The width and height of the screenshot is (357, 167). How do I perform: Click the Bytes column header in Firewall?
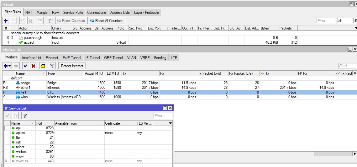pos(269,28)
